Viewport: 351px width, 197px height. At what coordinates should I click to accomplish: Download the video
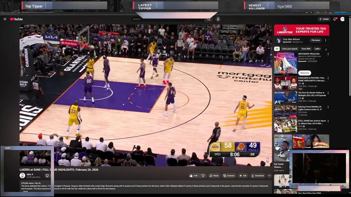click(x=257, y=176)
